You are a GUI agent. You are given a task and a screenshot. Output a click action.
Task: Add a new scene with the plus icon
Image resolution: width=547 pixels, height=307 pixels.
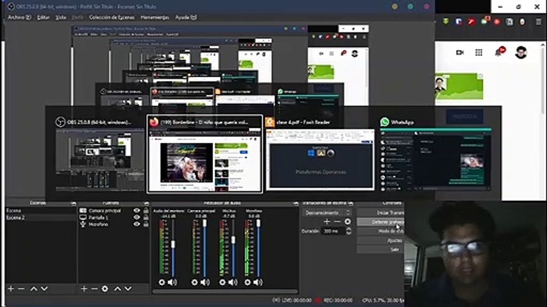click(11, 289)
